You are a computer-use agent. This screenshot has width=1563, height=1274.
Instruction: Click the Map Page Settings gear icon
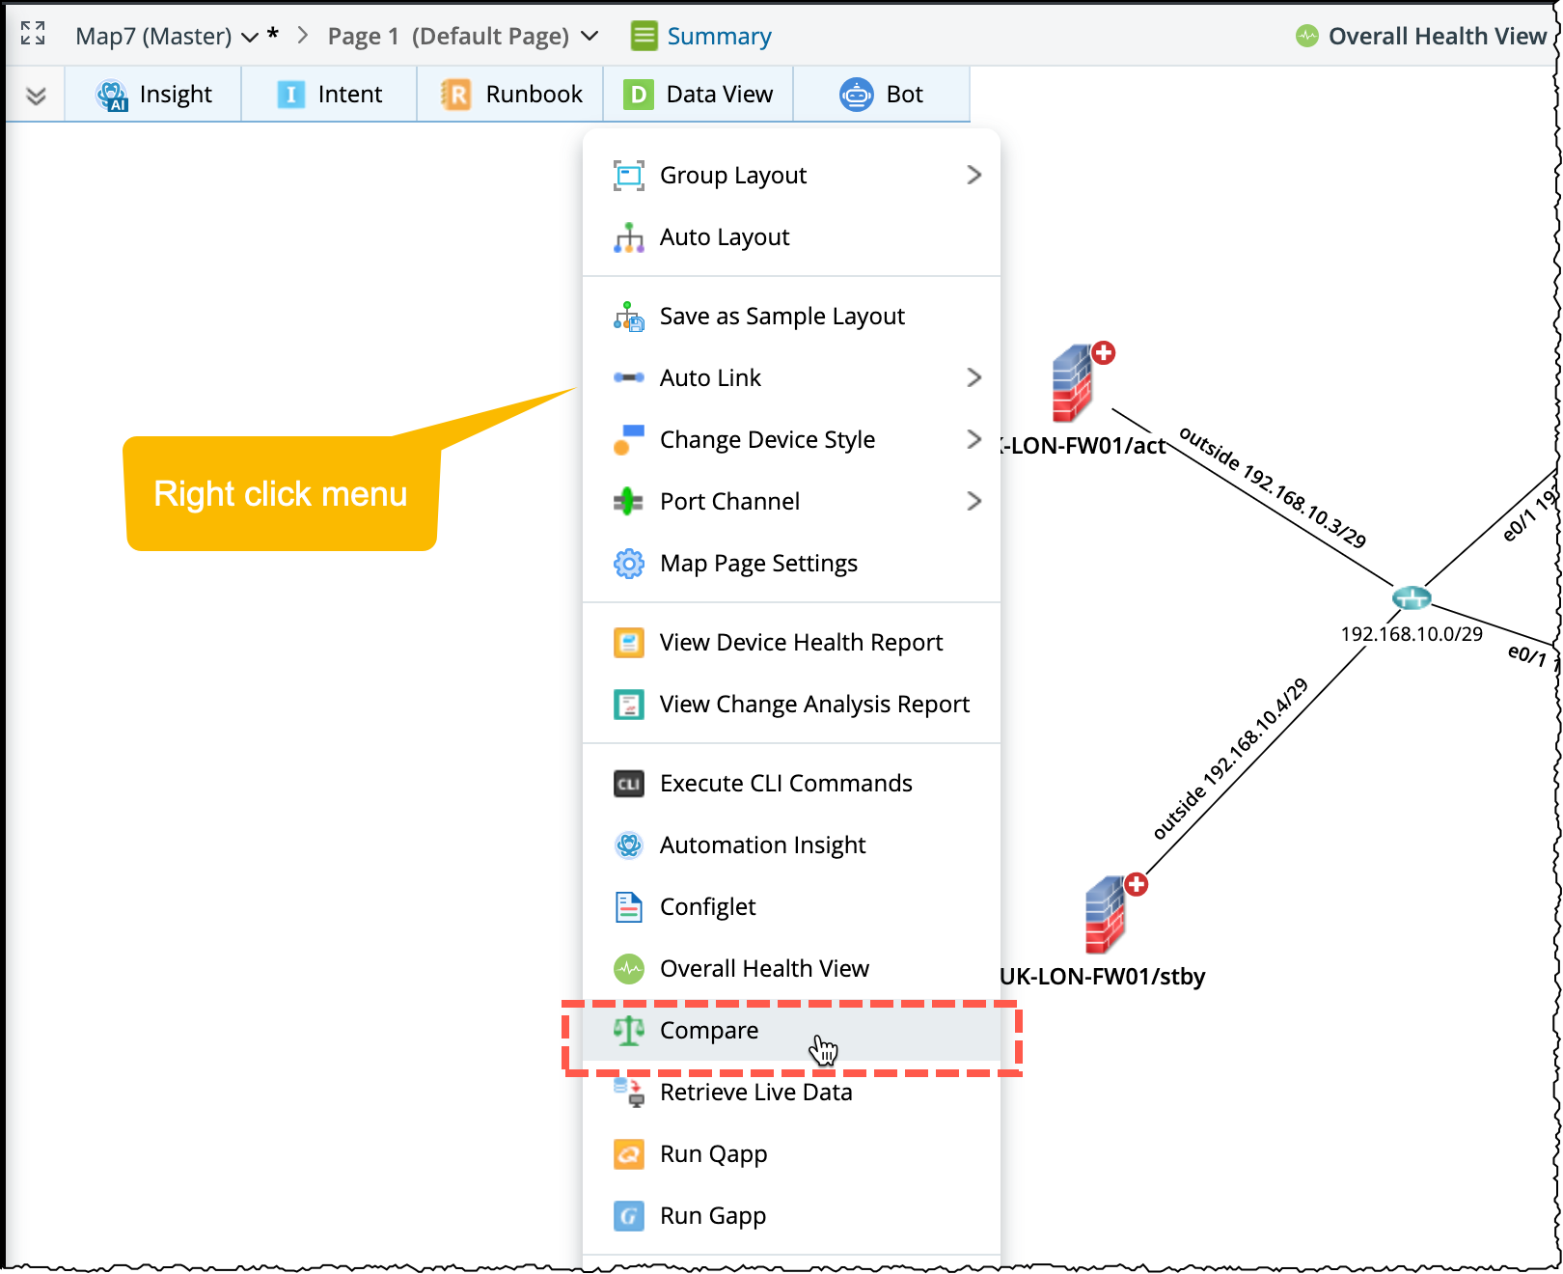pyautogui.click(x=629, y=564)
